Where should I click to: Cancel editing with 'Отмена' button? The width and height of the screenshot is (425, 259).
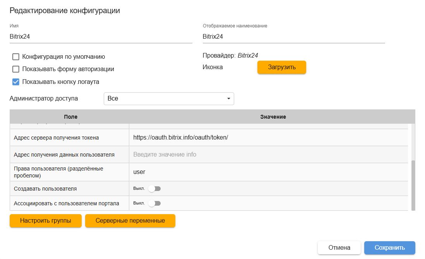[x=339, y=248]
